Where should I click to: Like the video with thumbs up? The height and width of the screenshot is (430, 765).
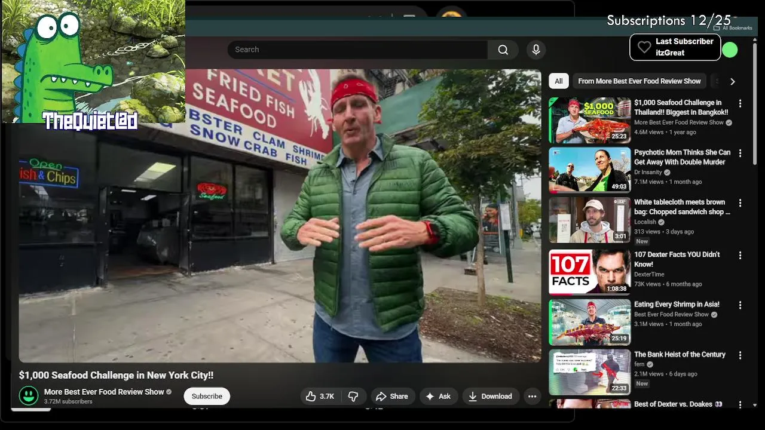point(320,396)
